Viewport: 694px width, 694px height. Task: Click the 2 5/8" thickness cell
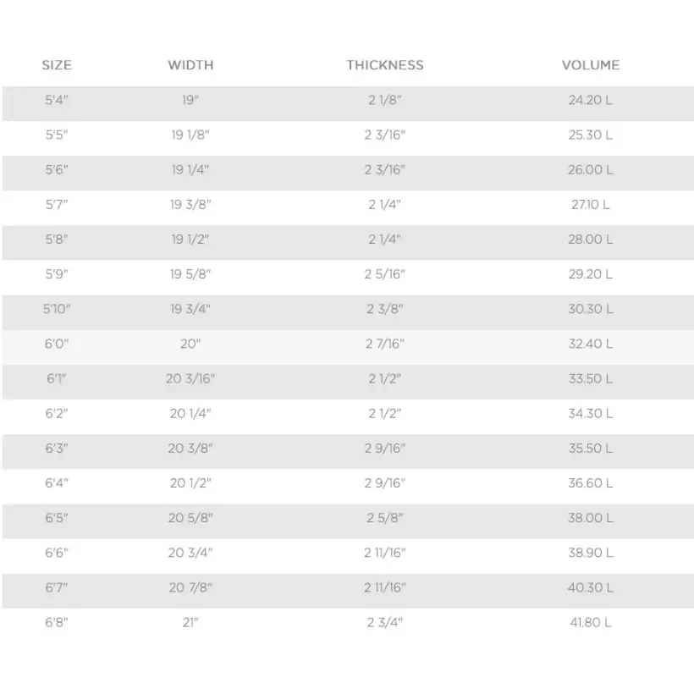(386, 518)
